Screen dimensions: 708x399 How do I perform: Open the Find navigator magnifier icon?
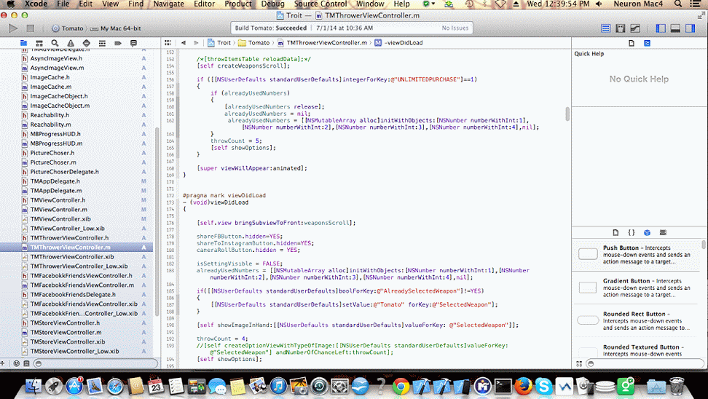point(55,44)
